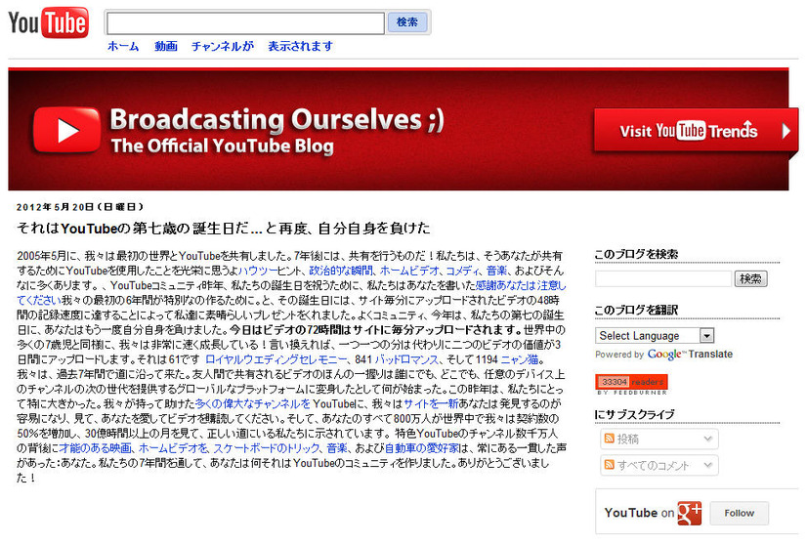This screenshot has width=807, height=545.
Task: Open the ニャン猫 link
Action: point(520,359)
